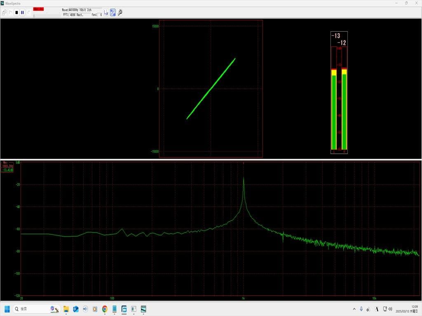The width and height of the screenshot is (422, 316).
Task: Click the fps value box
Action: coord(100,15)
